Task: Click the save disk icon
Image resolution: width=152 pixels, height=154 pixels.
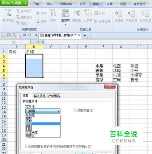Action: [x=8, y=36]
